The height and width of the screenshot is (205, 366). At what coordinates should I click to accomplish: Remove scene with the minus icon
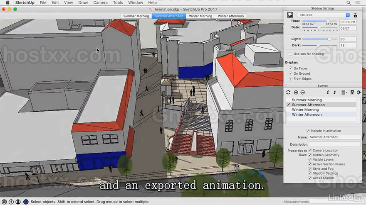point(302,93)
